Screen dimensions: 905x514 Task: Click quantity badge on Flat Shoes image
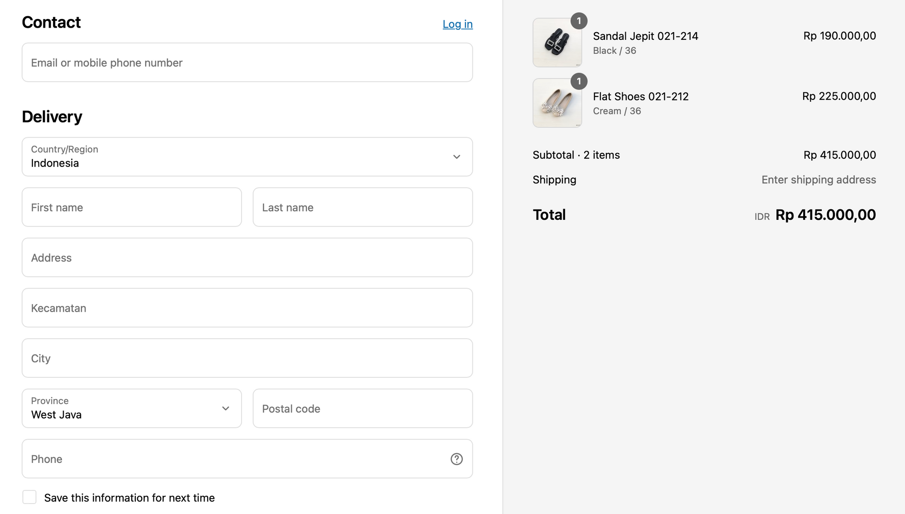pos(579,81)
